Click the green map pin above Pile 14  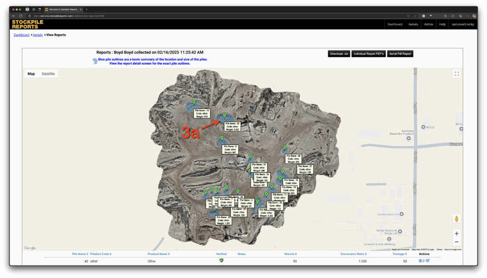pos(194,102)
